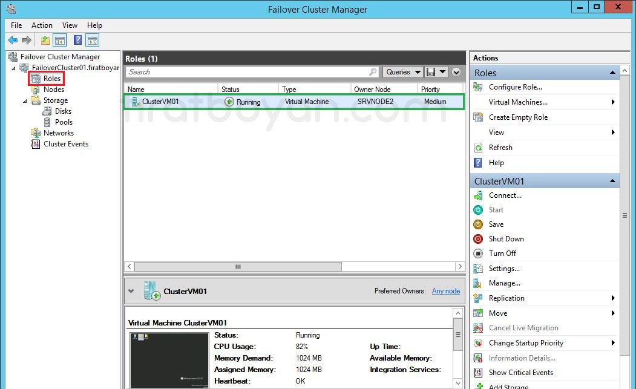This screenshot has width=636, height=389.
Task: Click Help in the Actions pane
Action: [496, 163]
